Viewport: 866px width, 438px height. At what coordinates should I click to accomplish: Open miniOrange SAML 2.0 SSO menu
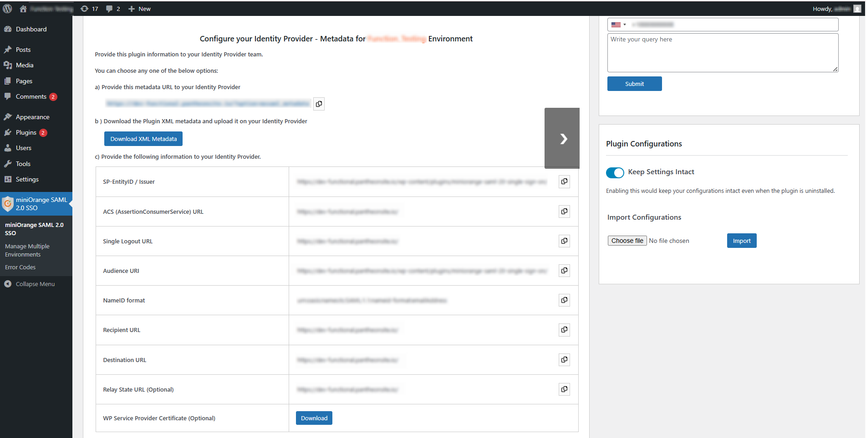click(x=36, y=204)
